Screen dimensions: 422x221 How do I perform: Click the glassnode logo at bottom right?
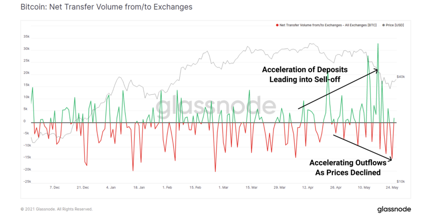coord(394,209)
